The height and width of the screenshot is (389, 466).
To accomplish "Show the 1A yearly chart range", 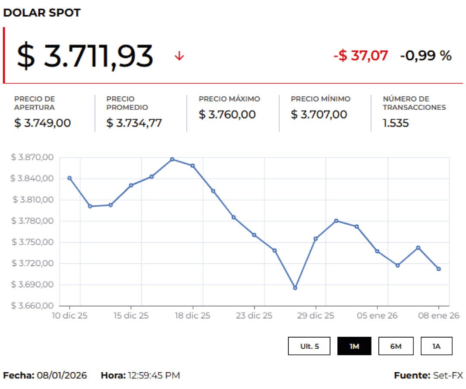I will tap(437, 346).
